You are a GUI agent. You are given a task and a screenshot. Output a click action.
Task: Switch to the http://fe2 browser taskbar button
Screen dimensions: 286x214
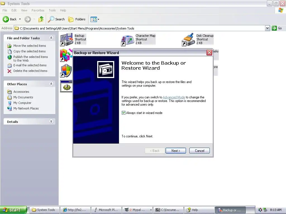point(75,210)
